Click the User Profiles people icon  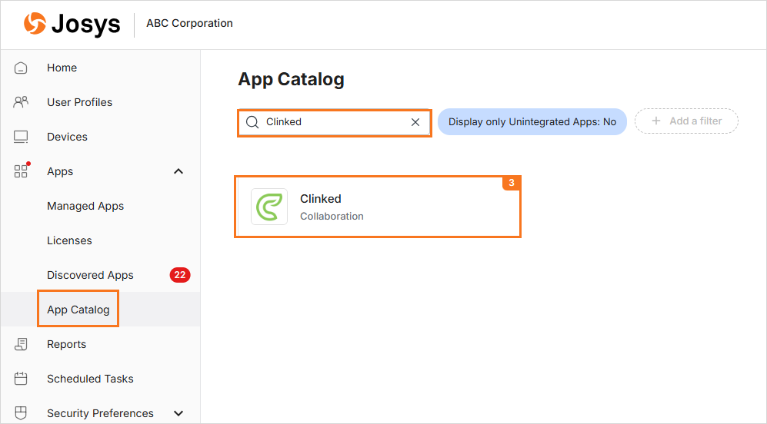click(x=21, y=102)
